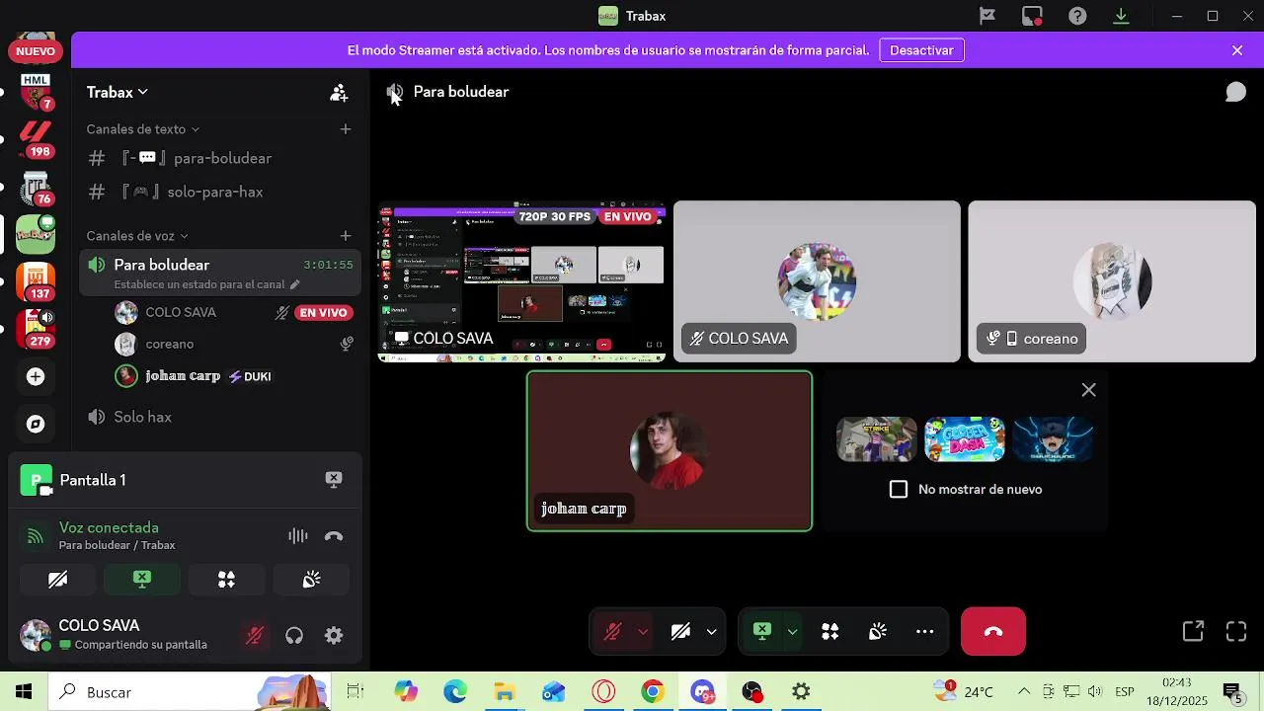Image resolution: width=1264 pixels, height=711 pixels.
Task: Stop streaming Pantalla 1 with the screen icon
Action: point(334,480)
